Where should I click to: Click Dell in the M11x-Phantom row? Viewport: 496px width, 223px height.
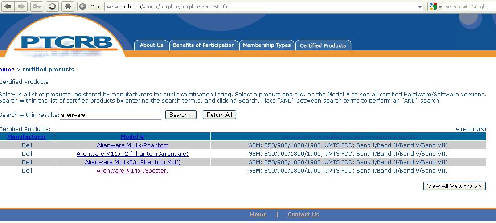click(x=27, y=145)
